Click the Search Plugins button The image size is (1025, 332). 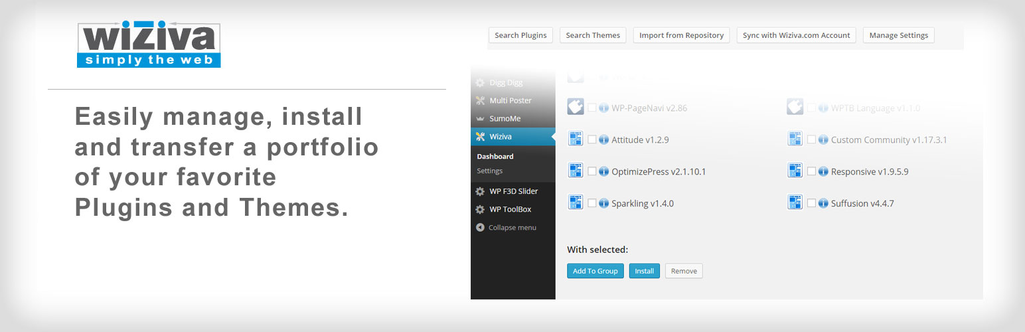[520, 35]
